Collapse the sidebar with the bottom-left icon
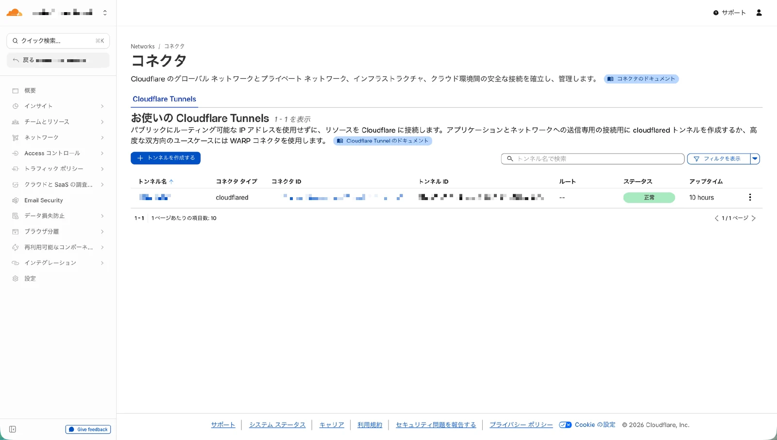Image resolution: width=777 pixels, height=440 pixels. tap(12, 429)
